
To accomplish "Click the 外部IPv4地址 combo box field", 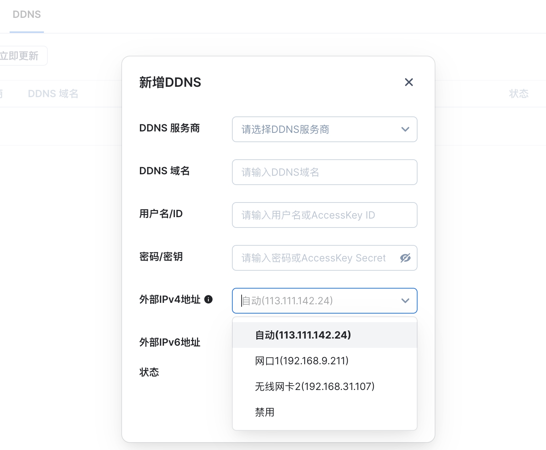I will pyautogui.click(x=325, y=301).
